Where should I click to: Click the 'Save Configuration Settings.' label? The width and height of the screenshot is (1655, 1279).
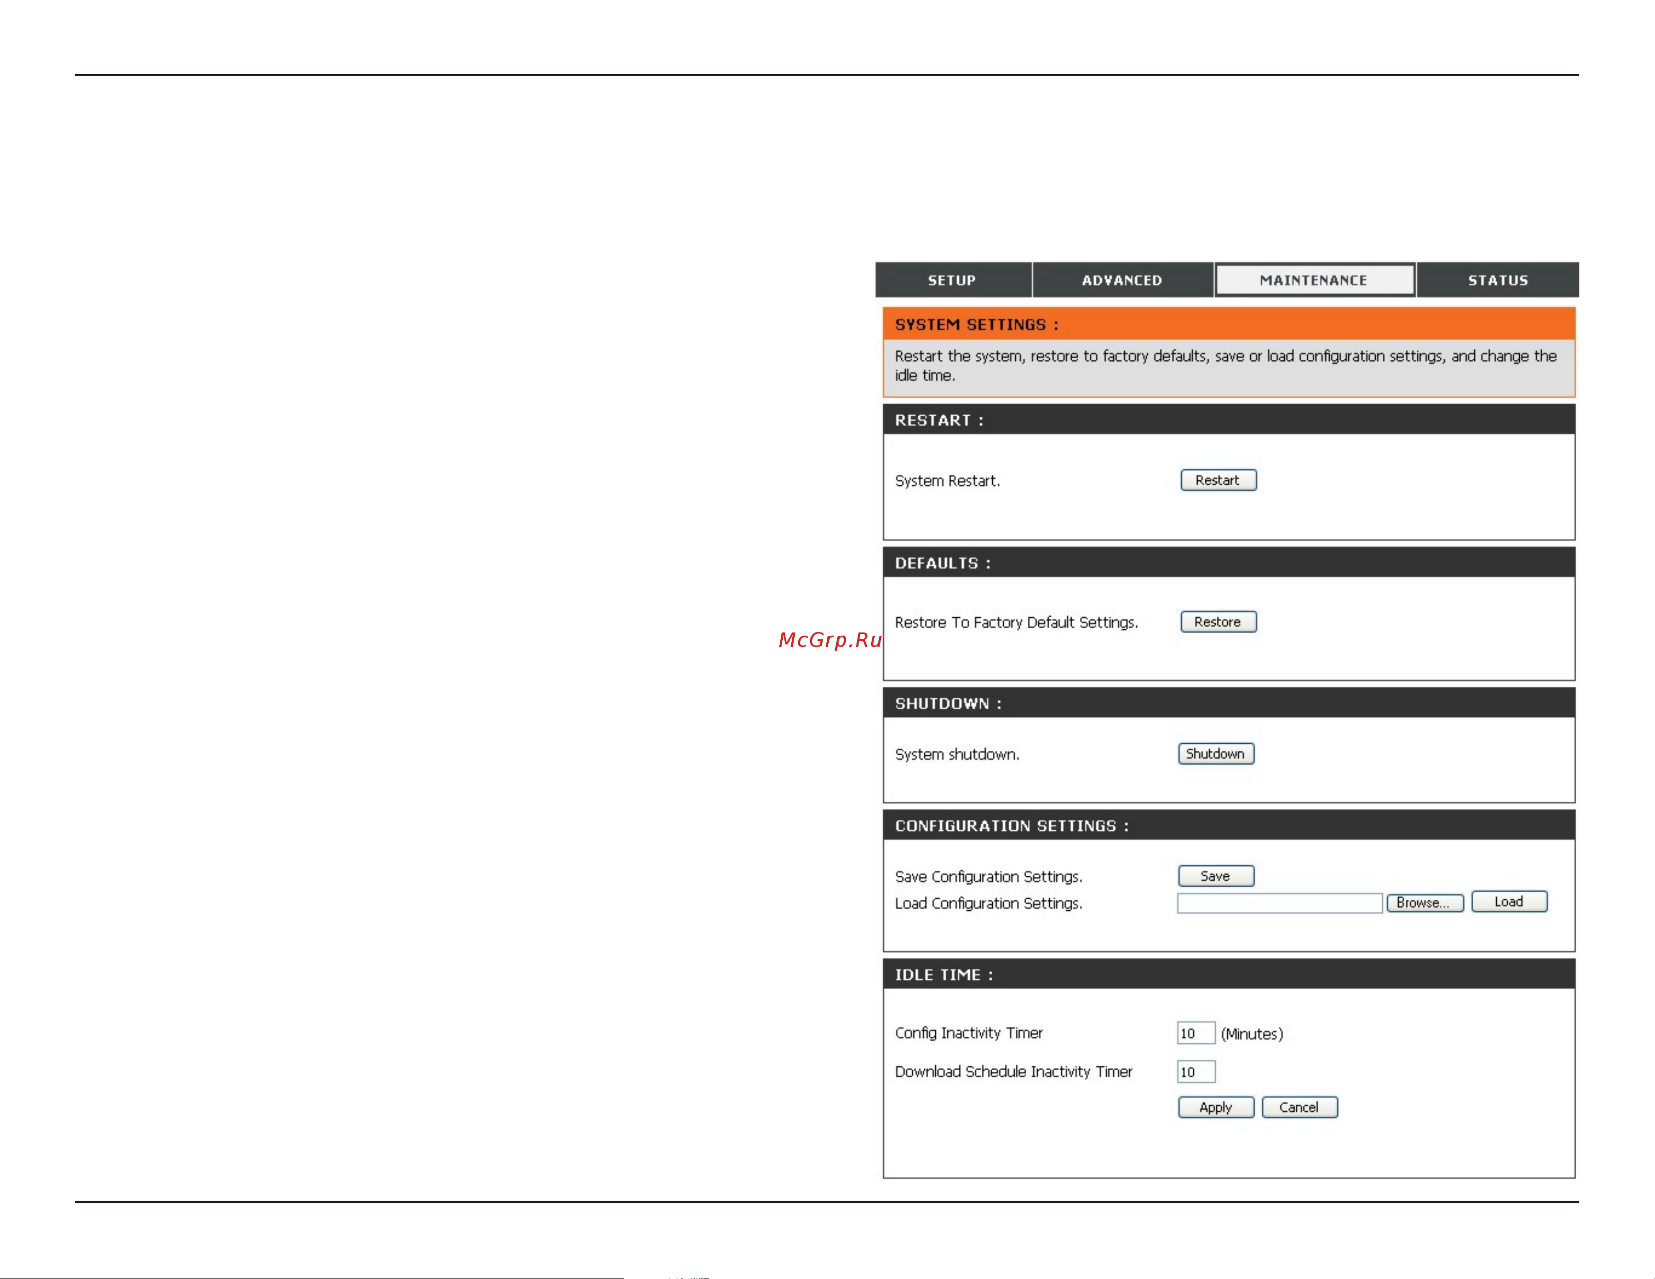click(988, 876)
